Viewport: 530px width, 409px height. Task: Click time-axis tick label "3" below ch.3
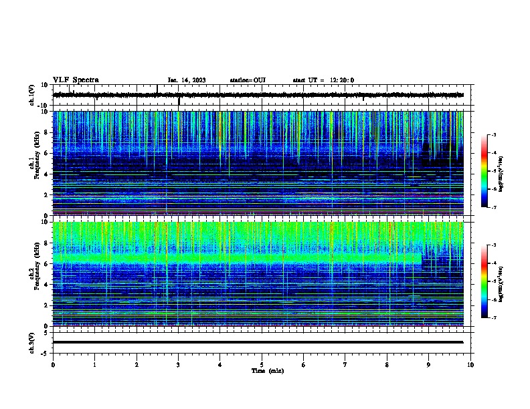point(178,365)
